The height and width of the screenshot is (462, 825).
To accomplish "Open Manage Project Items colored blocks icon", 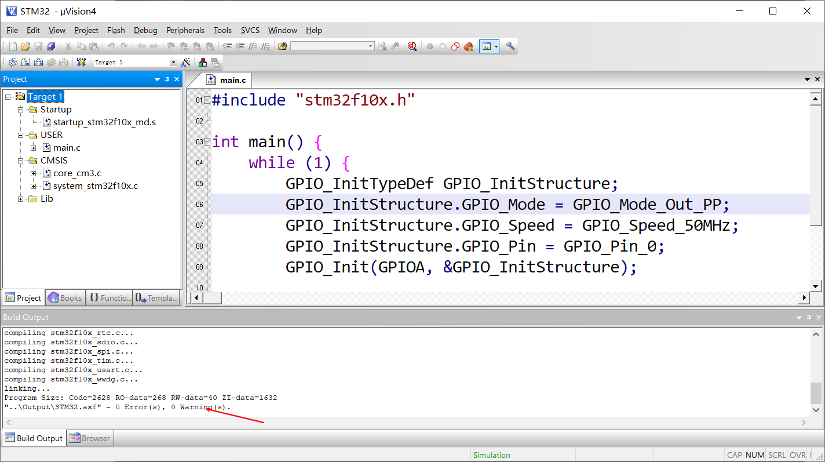I will (x=203, y=62).
